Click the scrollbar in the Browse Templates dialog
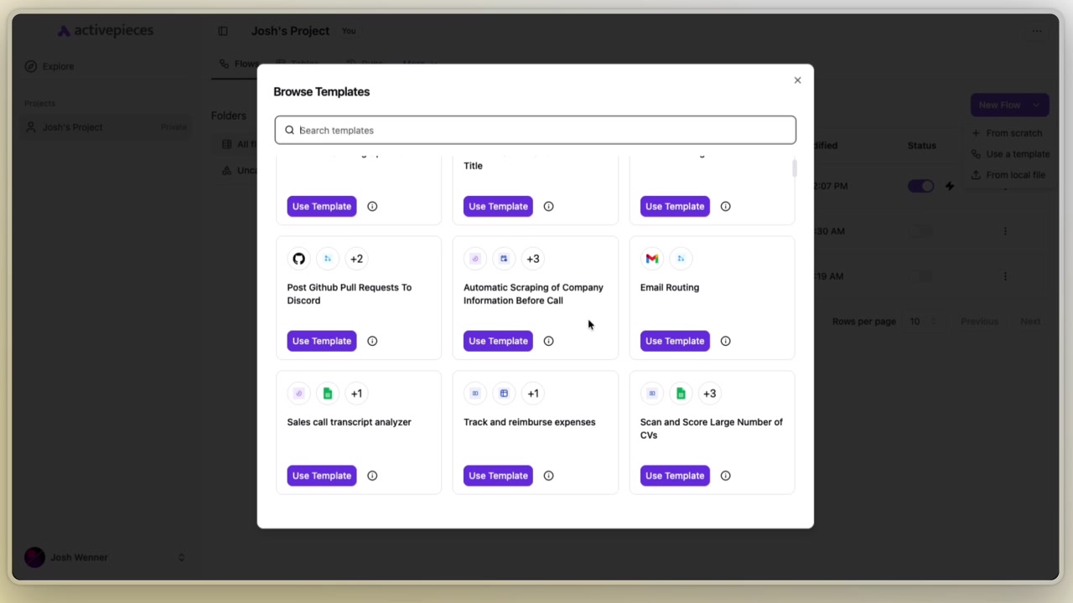The image size is (1073, 603). click(794, 167)
